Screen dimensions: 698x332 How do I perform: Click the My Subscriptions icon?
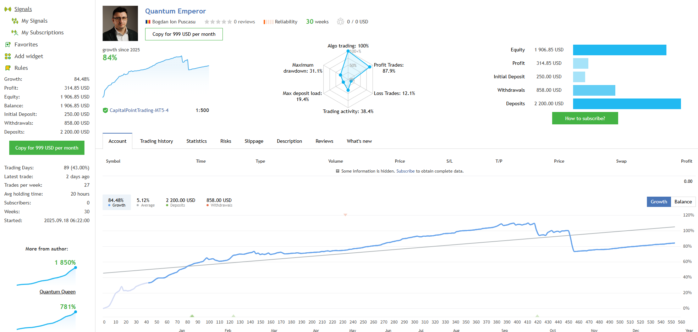[x=15, y=33]
